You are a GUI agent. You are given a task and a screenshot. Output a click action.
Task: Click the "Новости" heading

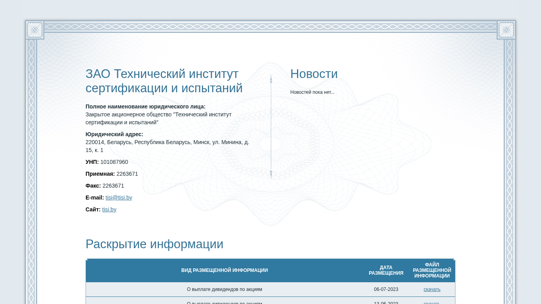(314, 74)
